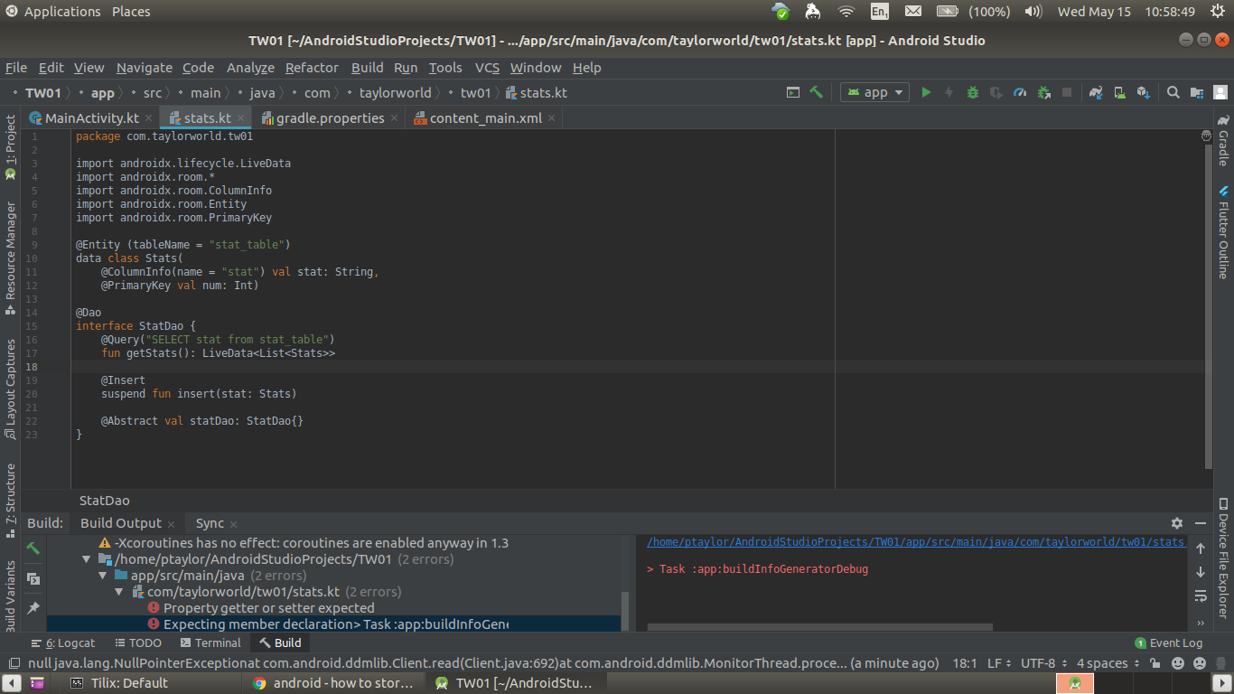Open the Refactor menu
This screenshot has width=1234, height=694.
coord(312,68)
